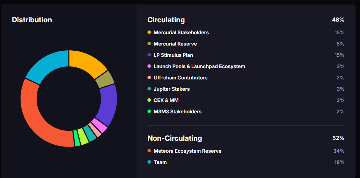Select the teal Jupiter Stakers legend dot

pyautogui.click(x=149, y=89)
